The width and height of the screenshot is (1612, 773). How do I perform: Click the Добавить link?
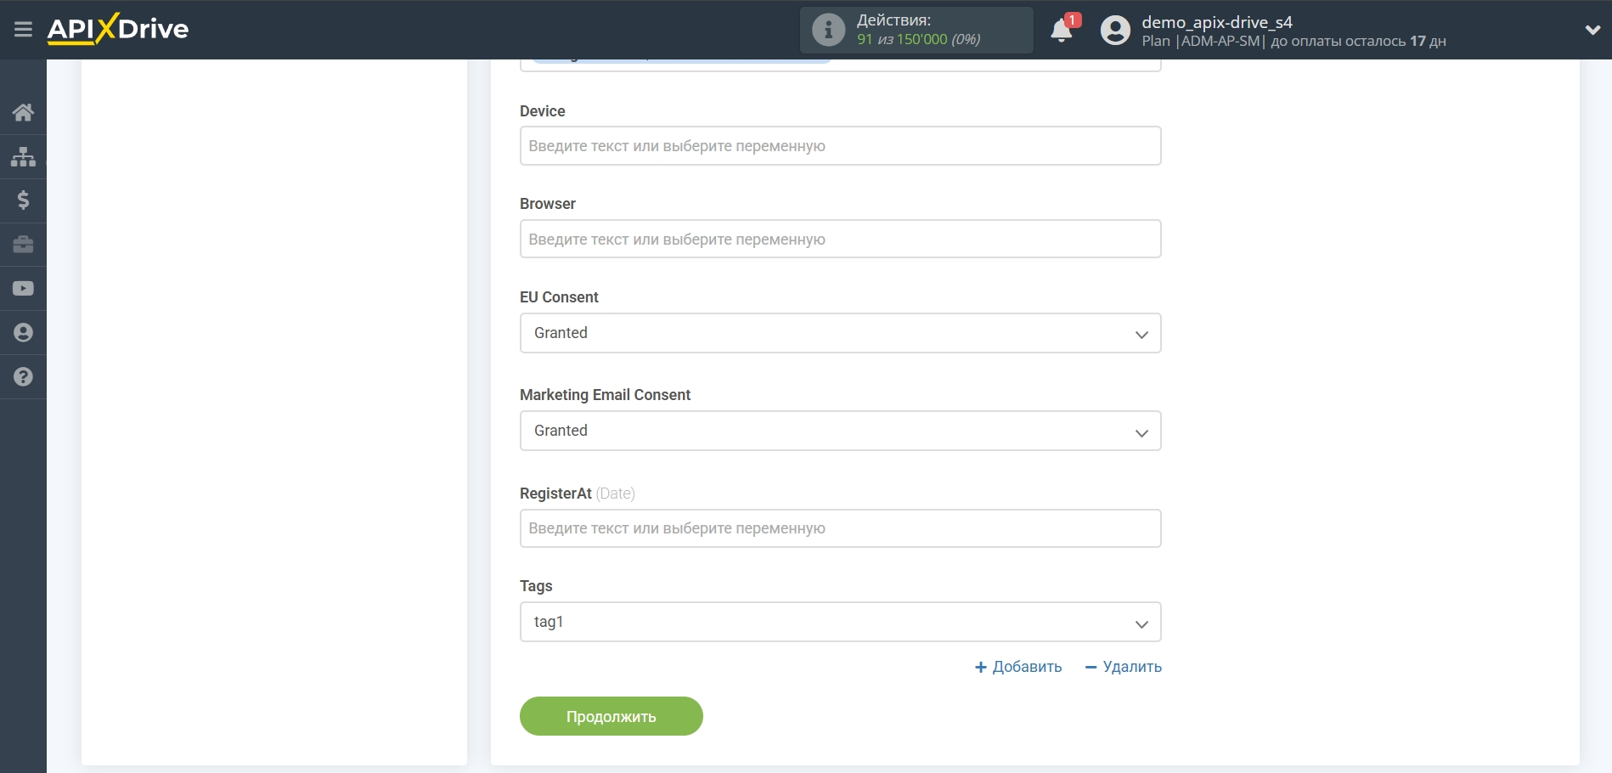tap(1018, 667)
